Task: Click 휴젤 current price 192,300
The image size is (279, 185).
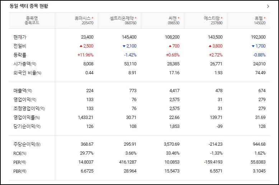Action: [258, 37]
